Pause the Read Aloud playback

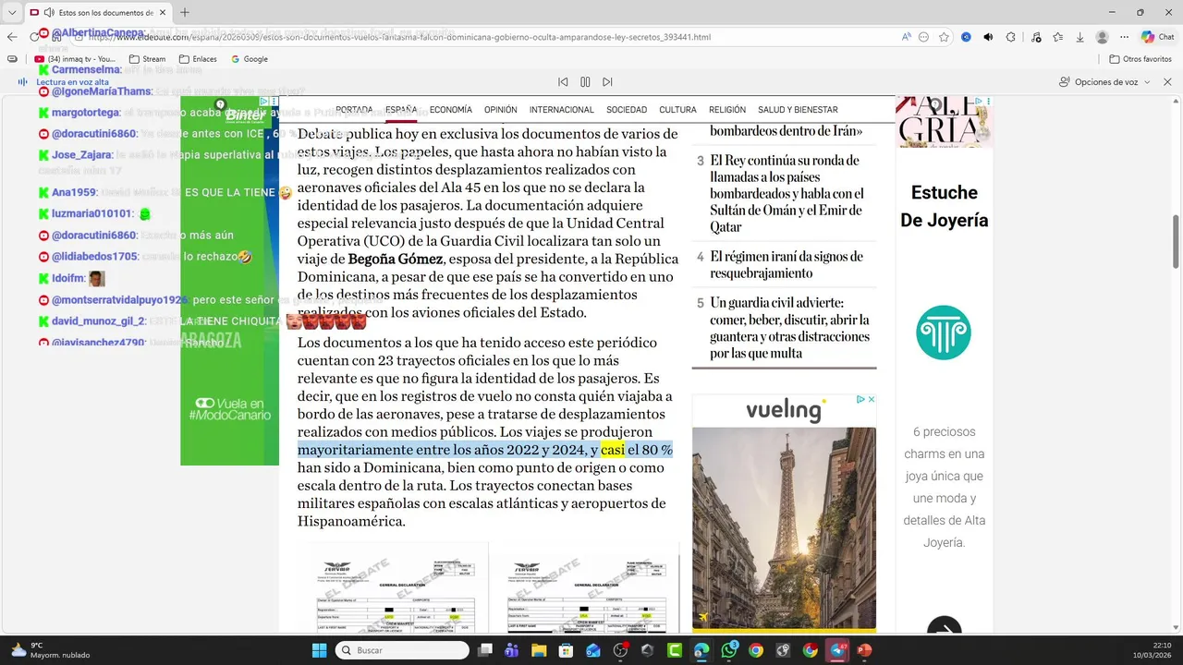585,82
